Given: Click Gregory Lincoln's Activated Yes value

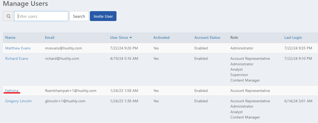Looking at the screenshot, I should pyautogui.click(x=156, y=101).
